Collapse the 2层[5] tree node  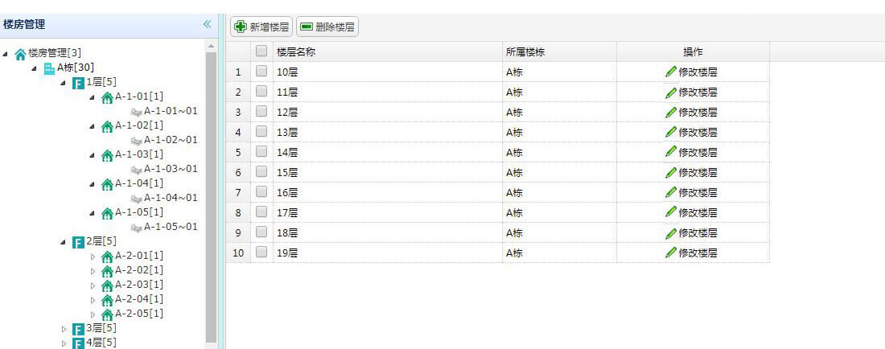tap(64, 242)
